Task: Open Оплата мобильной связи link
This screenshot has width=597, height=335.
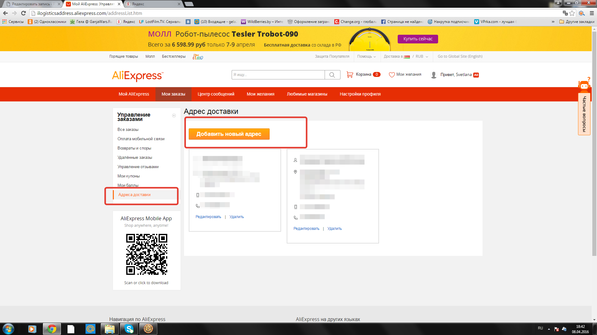Action: point(141,139)
